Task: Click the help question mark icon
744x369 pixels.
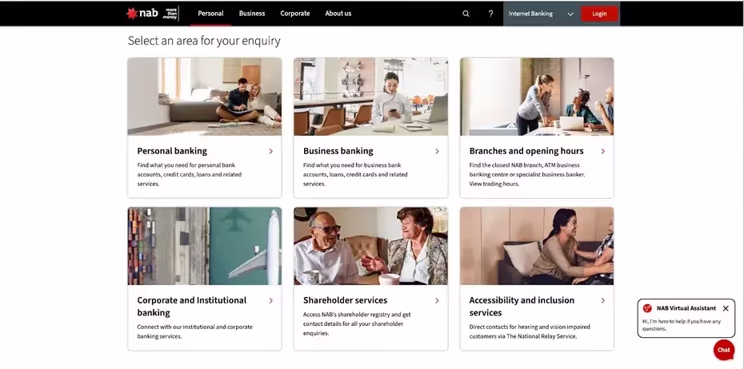Action: [490, 14]
